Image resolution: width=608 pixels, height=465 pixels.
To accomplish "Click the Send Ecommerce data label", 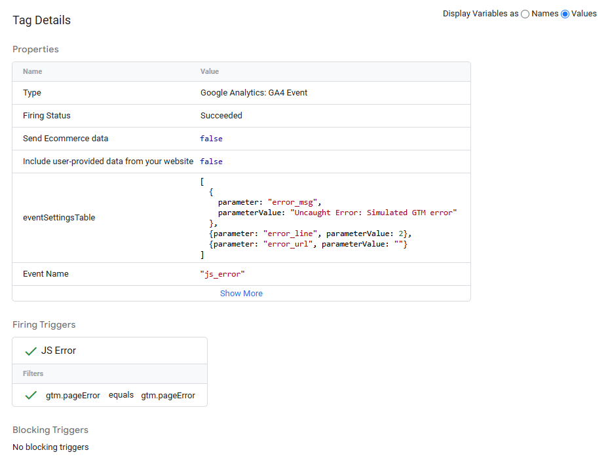I will (66, 138).
